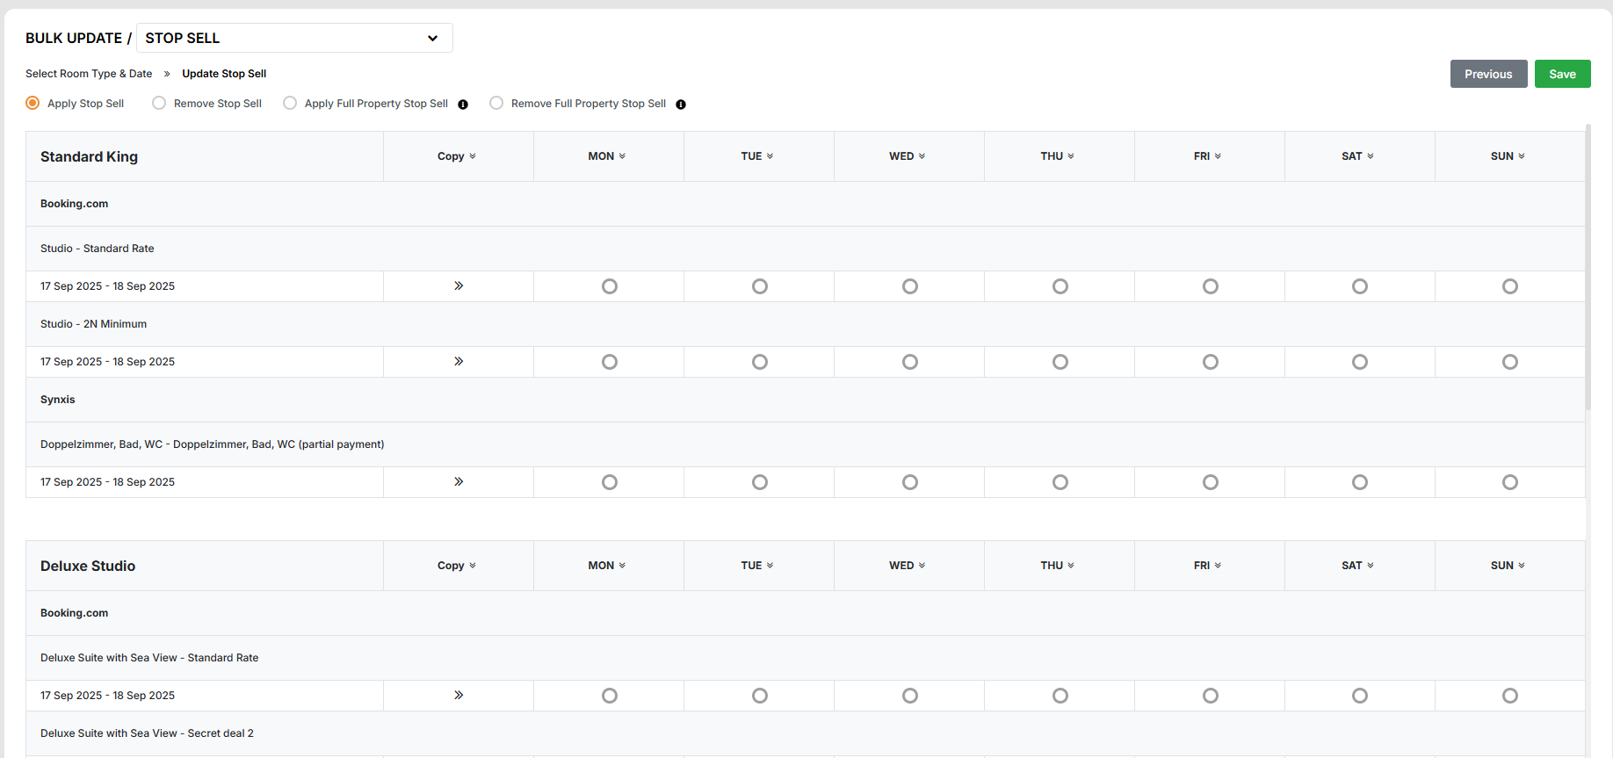Click the vertical scrollbar on the right

pyautogui.click(x=1588, y=263)
